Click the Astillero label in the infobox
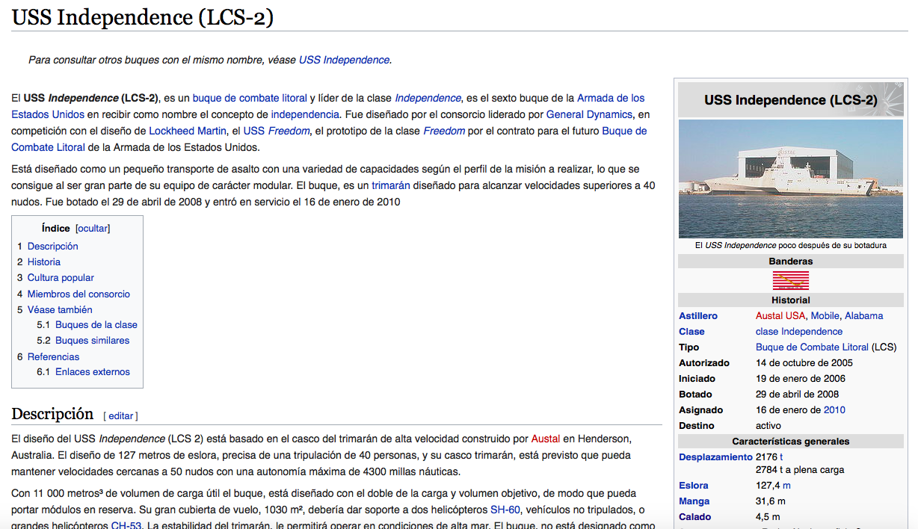Screen dimensions: 918x529 [698, 316]
